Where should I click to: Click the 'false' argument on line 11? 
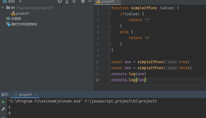184,68
